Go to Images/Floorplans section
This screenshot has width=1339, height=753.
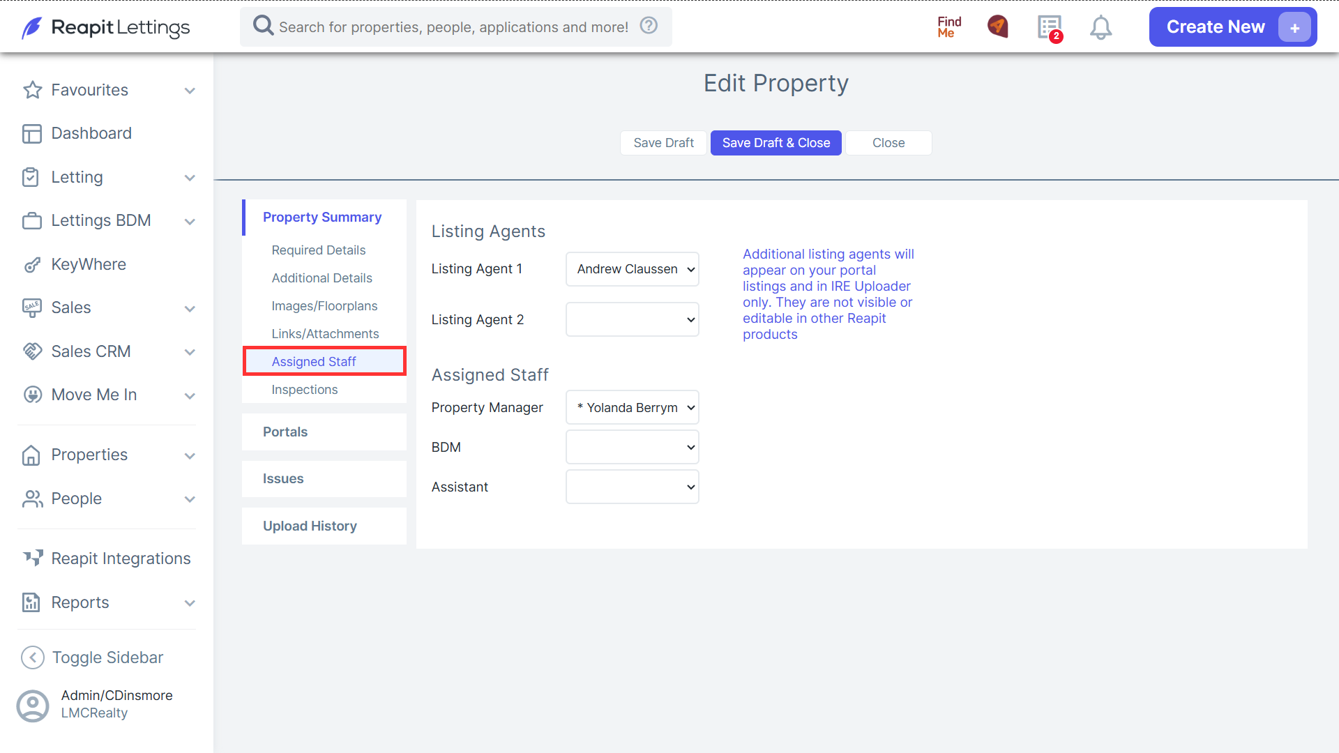[x=324, y=306]
